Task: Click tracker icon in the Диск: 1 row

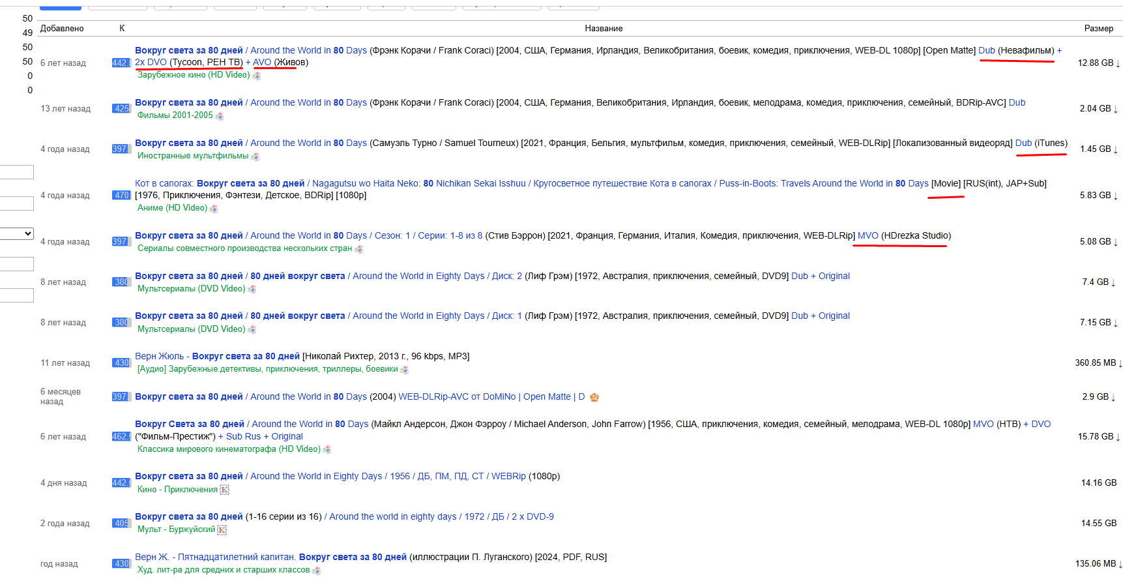Action: [252, 330]
